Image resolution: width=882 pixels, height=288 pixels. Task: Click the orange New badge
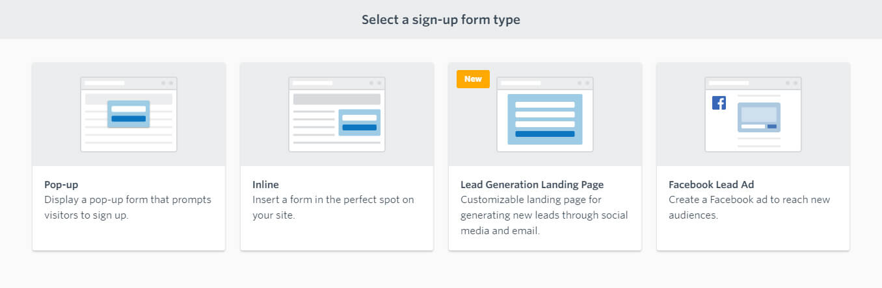point(473,79)
